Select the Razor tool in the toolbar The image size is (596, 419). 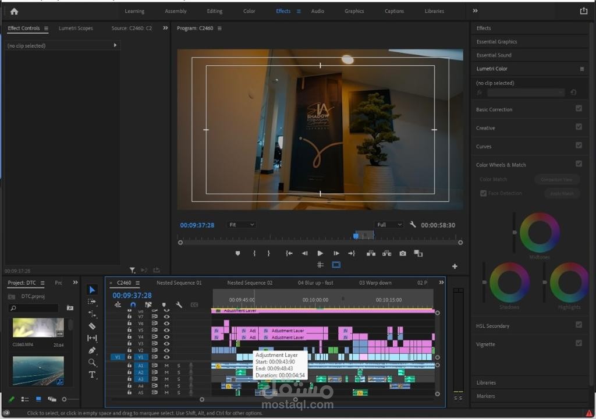pyautogui.click(x=92, y=326)
